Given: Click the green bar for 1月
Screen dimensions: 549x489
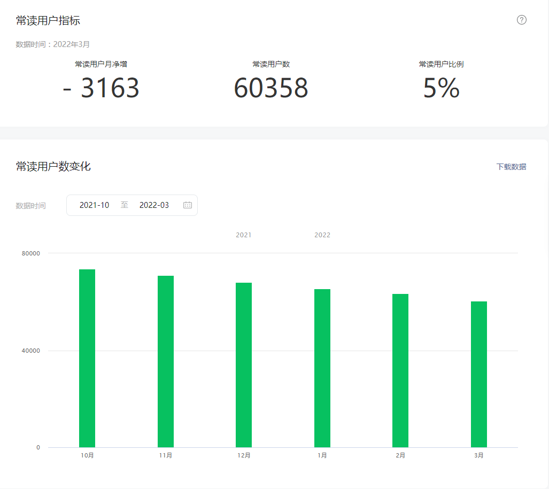Looking at the screenshot, I should click(x=322, y=368).
